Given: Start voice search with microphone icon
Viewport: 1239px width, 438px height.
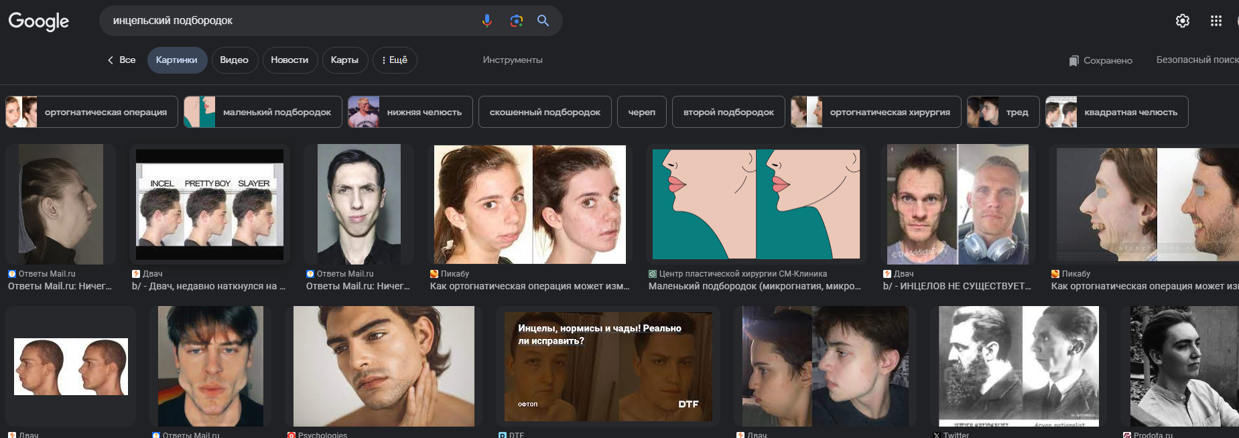Looking at the screenshot, I should click(487, 21).
